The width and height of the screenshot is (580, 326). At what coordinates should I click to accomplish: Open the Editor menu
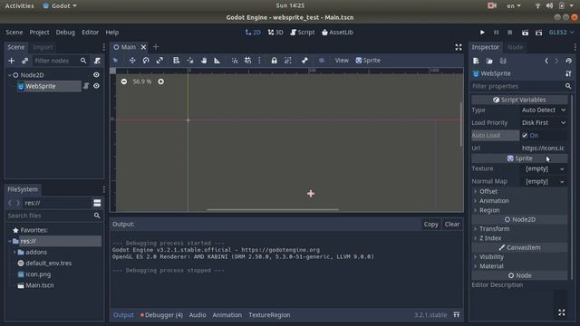(90, 33)
